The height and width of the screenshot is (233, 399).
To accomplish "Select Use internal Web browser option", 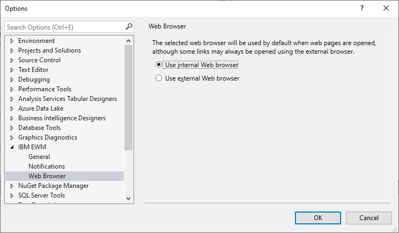I will point(158,64).
